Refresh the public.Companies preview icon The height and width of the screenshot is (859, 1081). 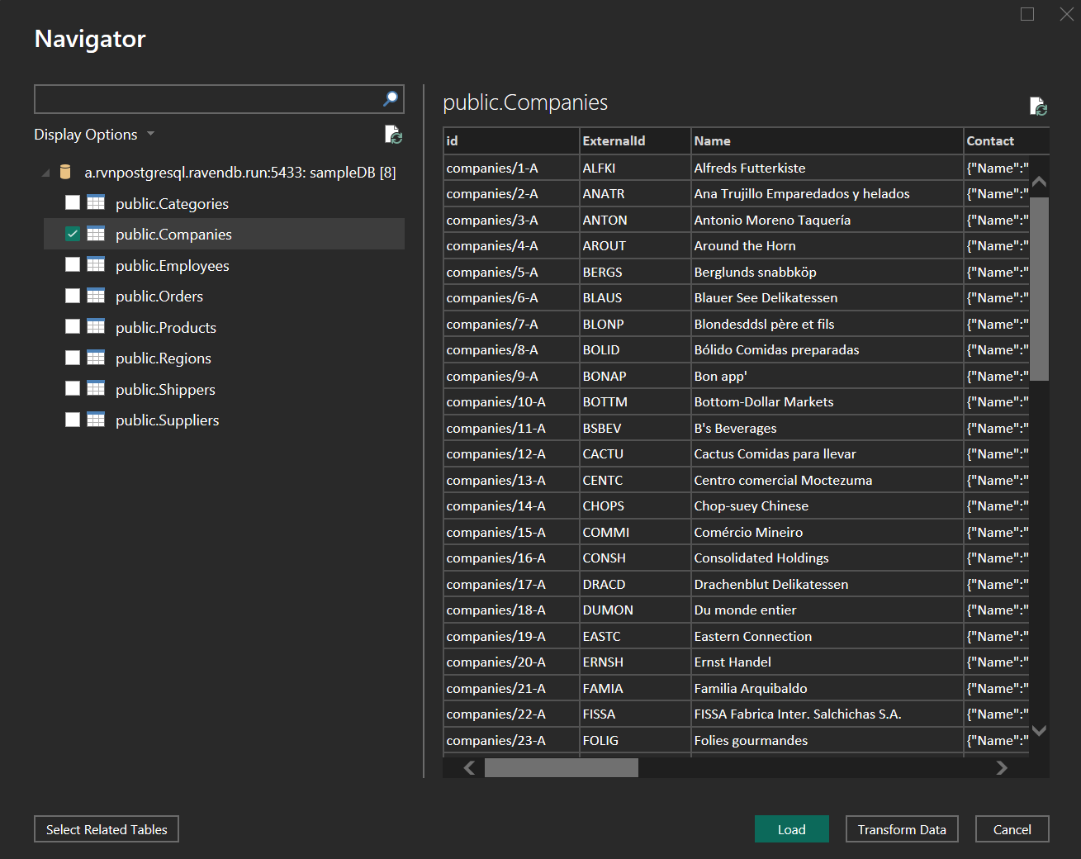(1038, 107)
